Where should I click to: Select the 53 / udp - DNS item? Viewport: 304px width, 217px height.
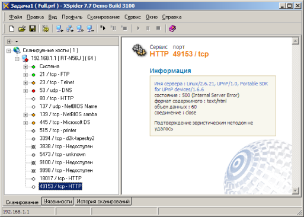pos(56,90)
